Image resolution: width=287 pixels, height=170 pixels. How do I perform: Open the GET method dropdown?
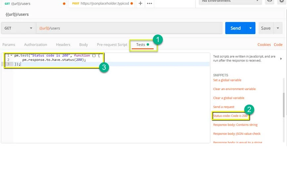click(x=18, y=28)
